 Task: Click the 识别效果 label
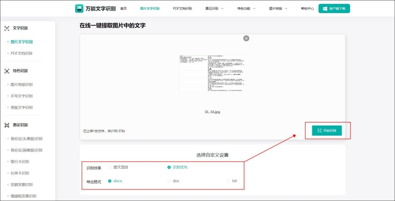[94, 168]
